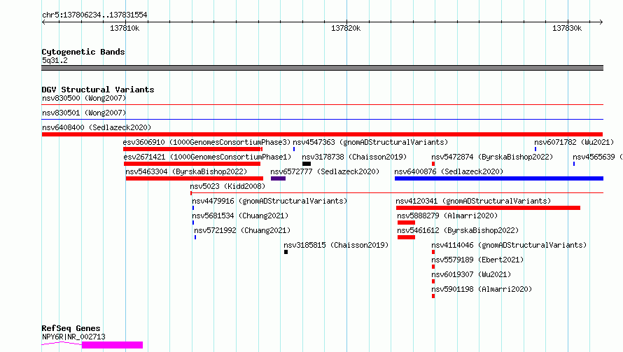Click the red esv2671421 variant bar

pos(192,164)
